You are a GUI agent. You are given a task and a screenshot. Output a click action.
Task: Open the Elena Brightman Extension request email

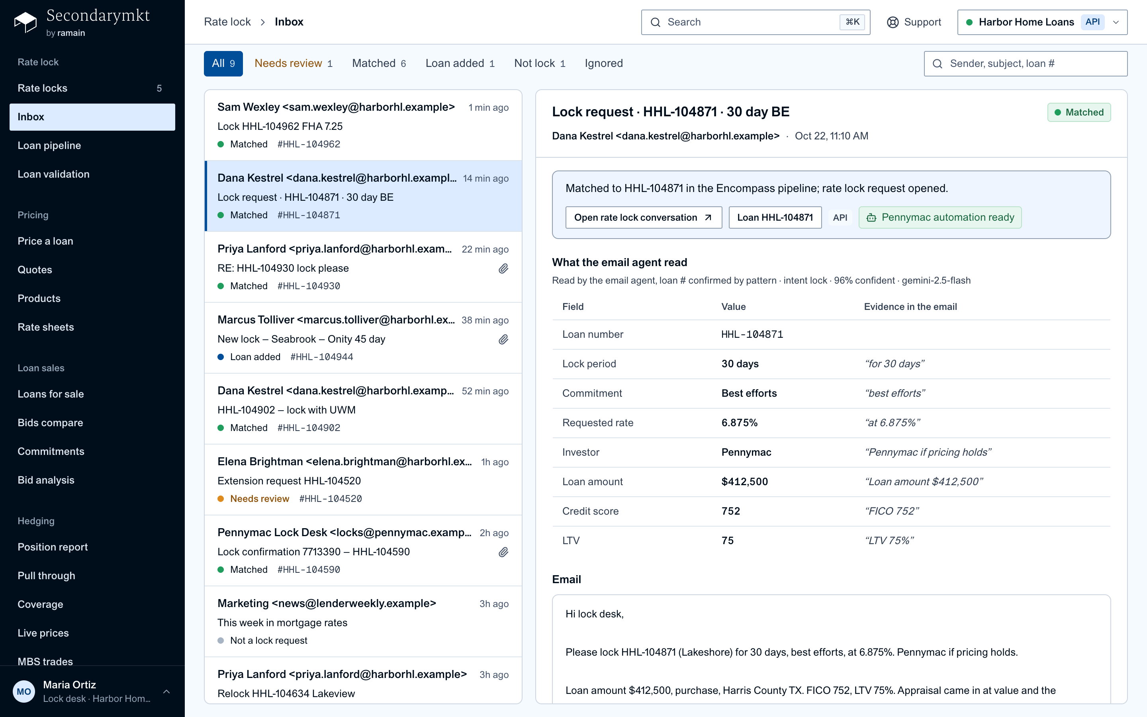363,480
